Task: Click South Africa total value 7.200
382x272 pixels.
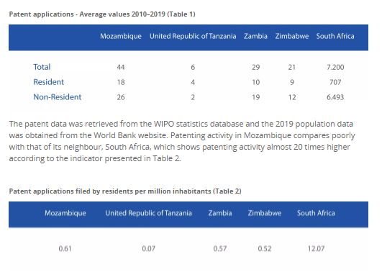Action: click(x=335, y=67)
